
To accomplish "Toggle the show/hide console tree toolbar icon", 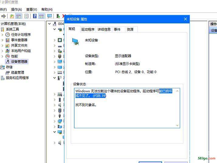I will tap(18, 16).
